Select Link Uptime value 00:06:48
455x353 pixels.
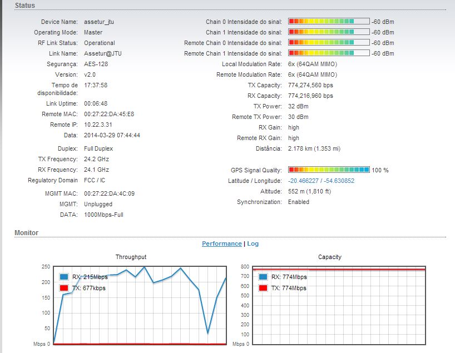(x=96, y=103)
